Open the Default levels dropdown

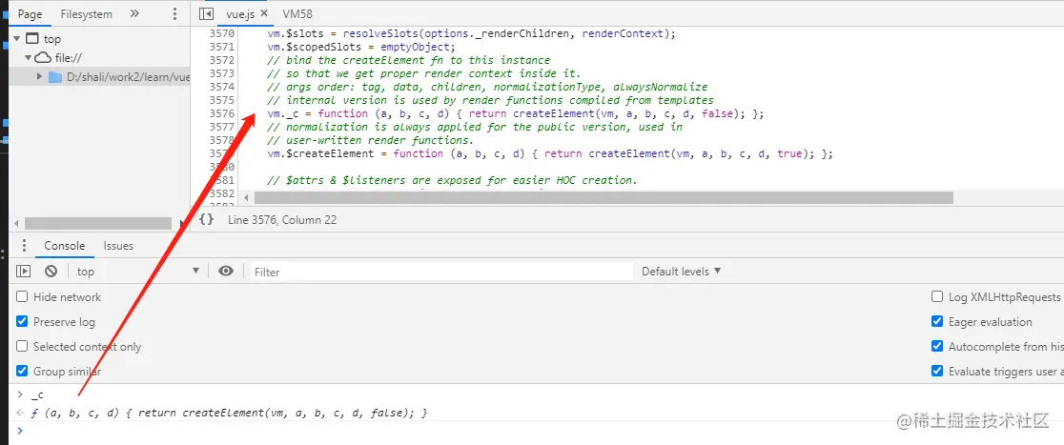682,272
